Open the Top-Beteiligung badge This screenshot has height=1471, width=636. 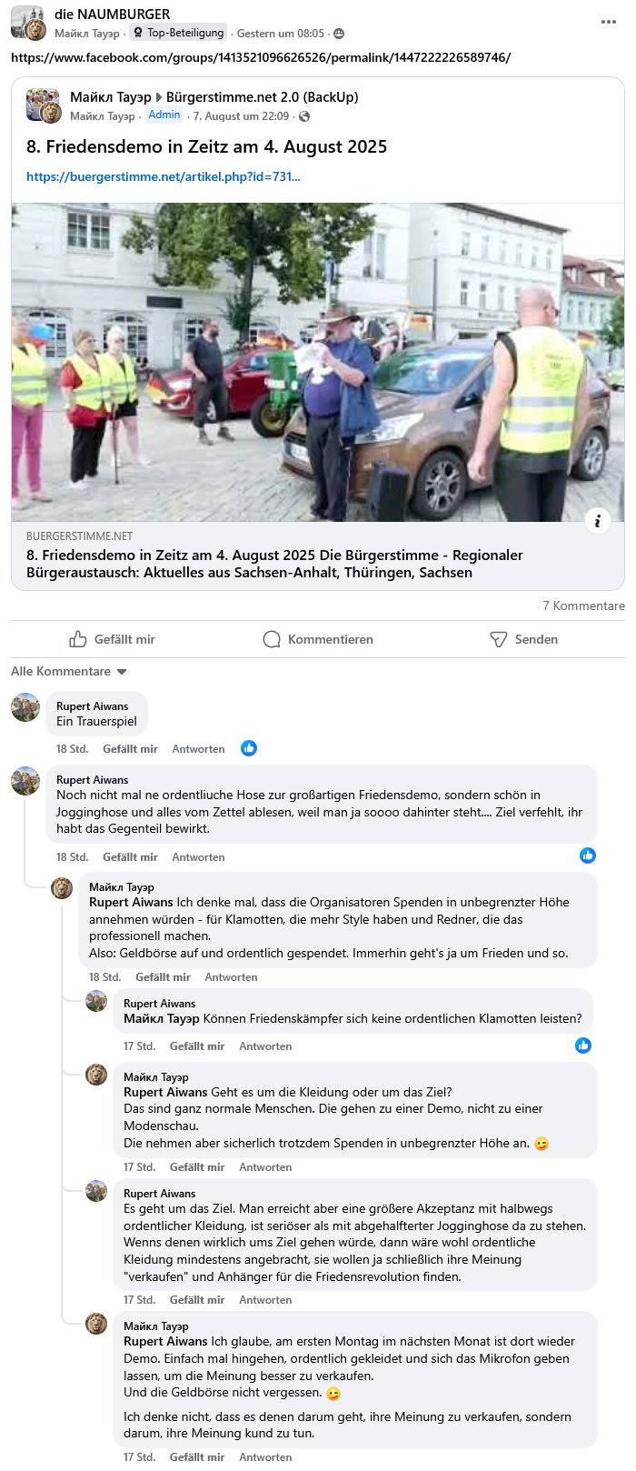(x=177, y=33)
